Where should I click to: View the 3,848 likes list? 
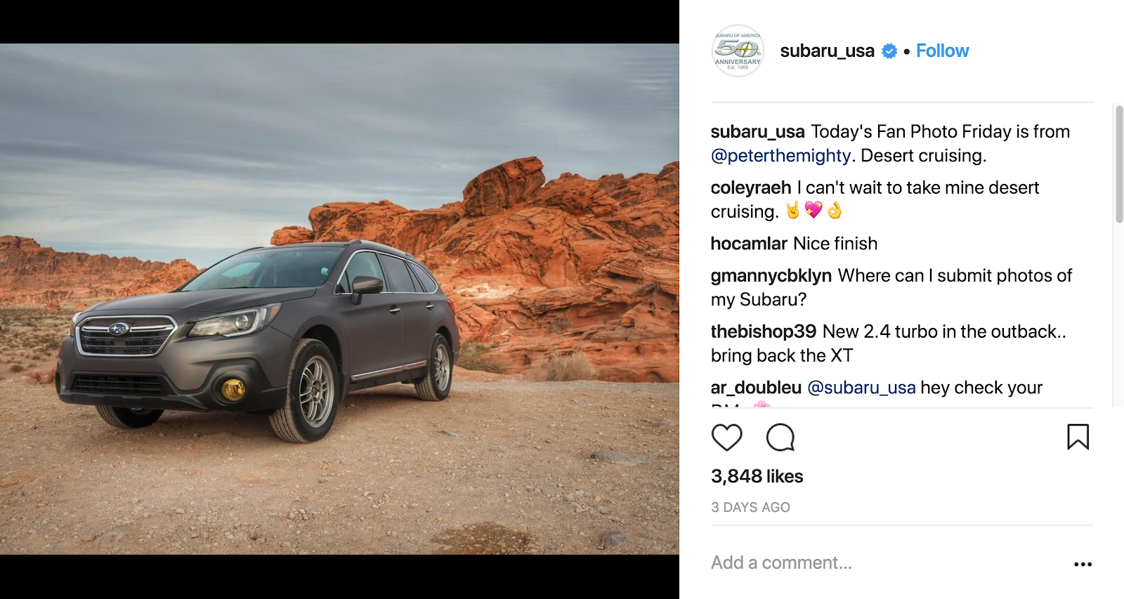[x=757, y=476]
